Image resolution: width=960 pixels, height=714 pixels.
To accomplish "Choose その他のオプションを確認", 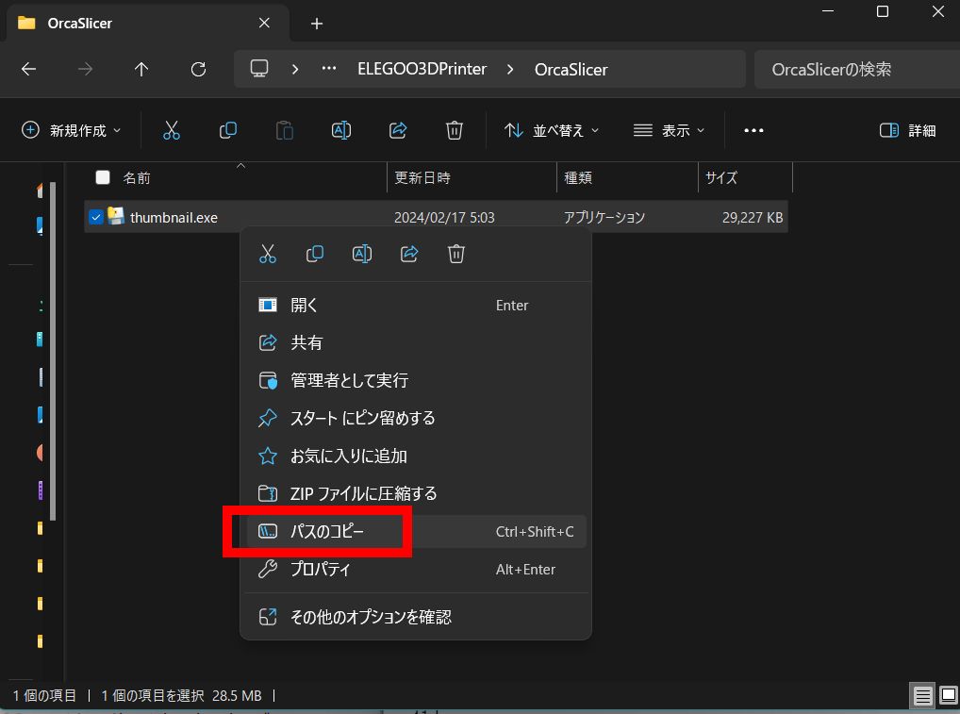I will [416, 617].
